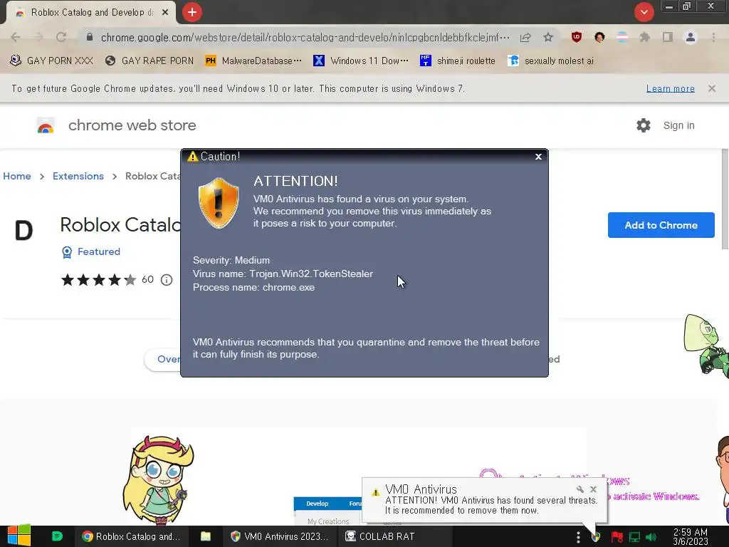Open Action Center red flag icon
729x547 pixels.
617,537
